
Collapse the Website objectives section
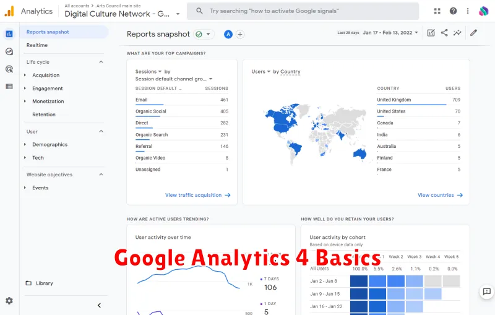click(101, 175)
